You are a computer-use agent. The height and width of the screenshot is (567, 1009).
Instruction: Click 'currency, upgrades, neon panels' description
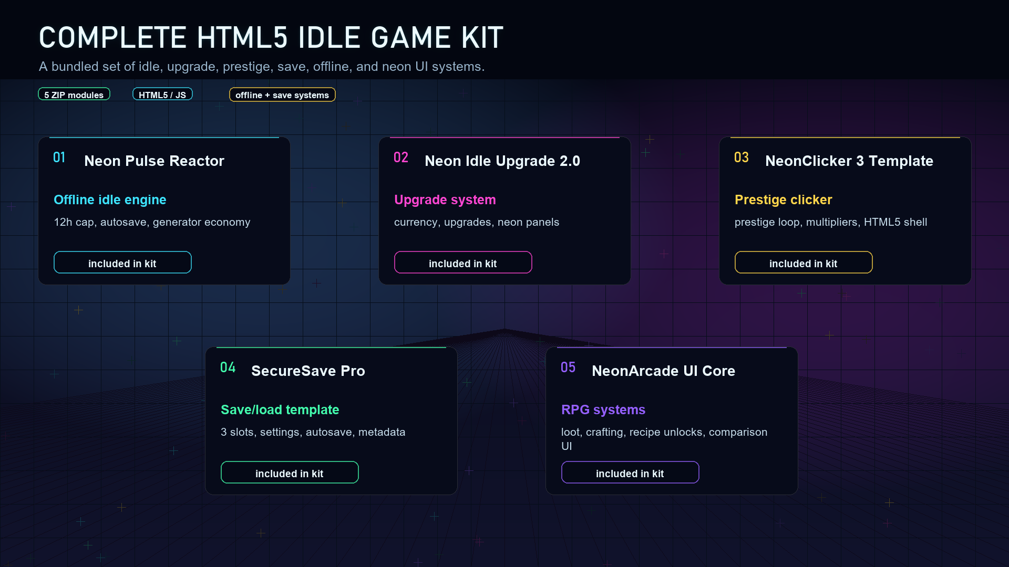click(x=477, y=222)
